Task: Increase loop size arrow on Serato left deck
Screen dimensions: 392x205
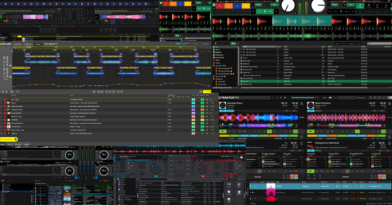Action: pos(276,11)
